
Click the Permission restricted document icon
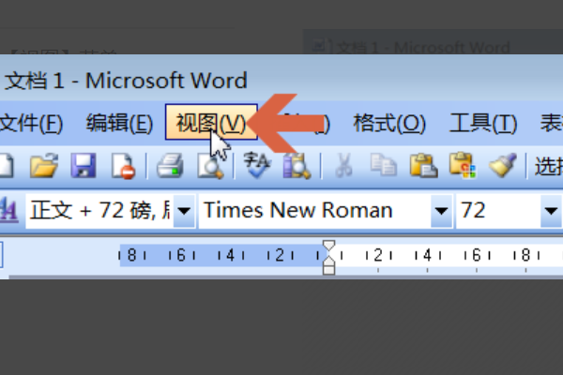click(123, 166)
